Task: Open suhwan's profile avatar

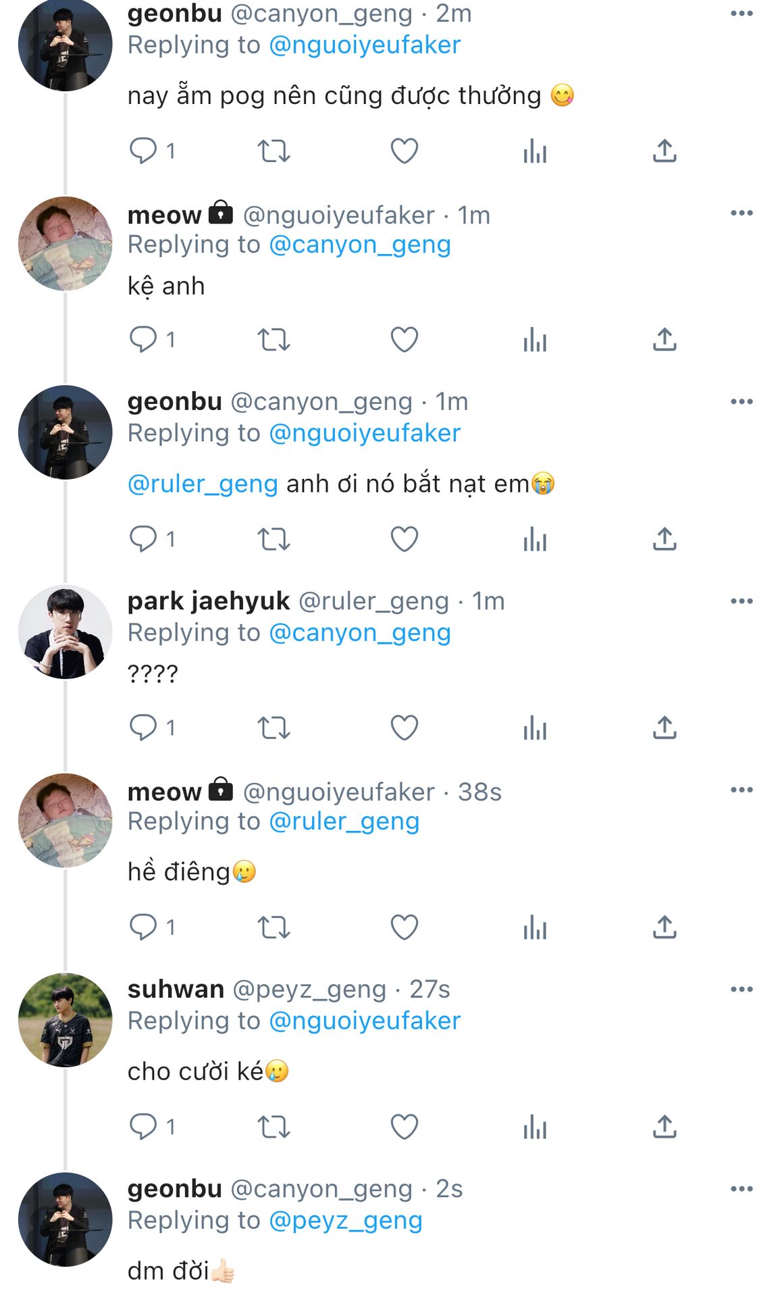Action: point(65,1020)
